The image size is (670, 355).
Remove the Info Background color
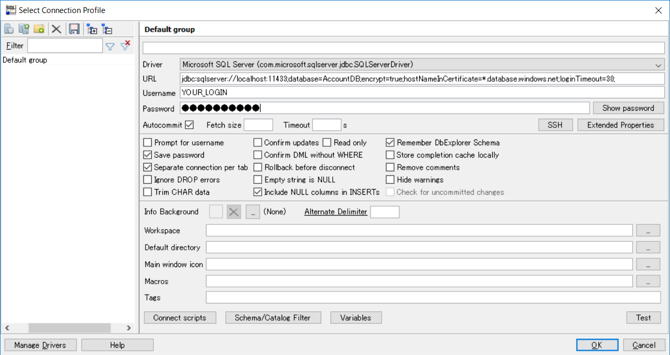pos(233,211)
